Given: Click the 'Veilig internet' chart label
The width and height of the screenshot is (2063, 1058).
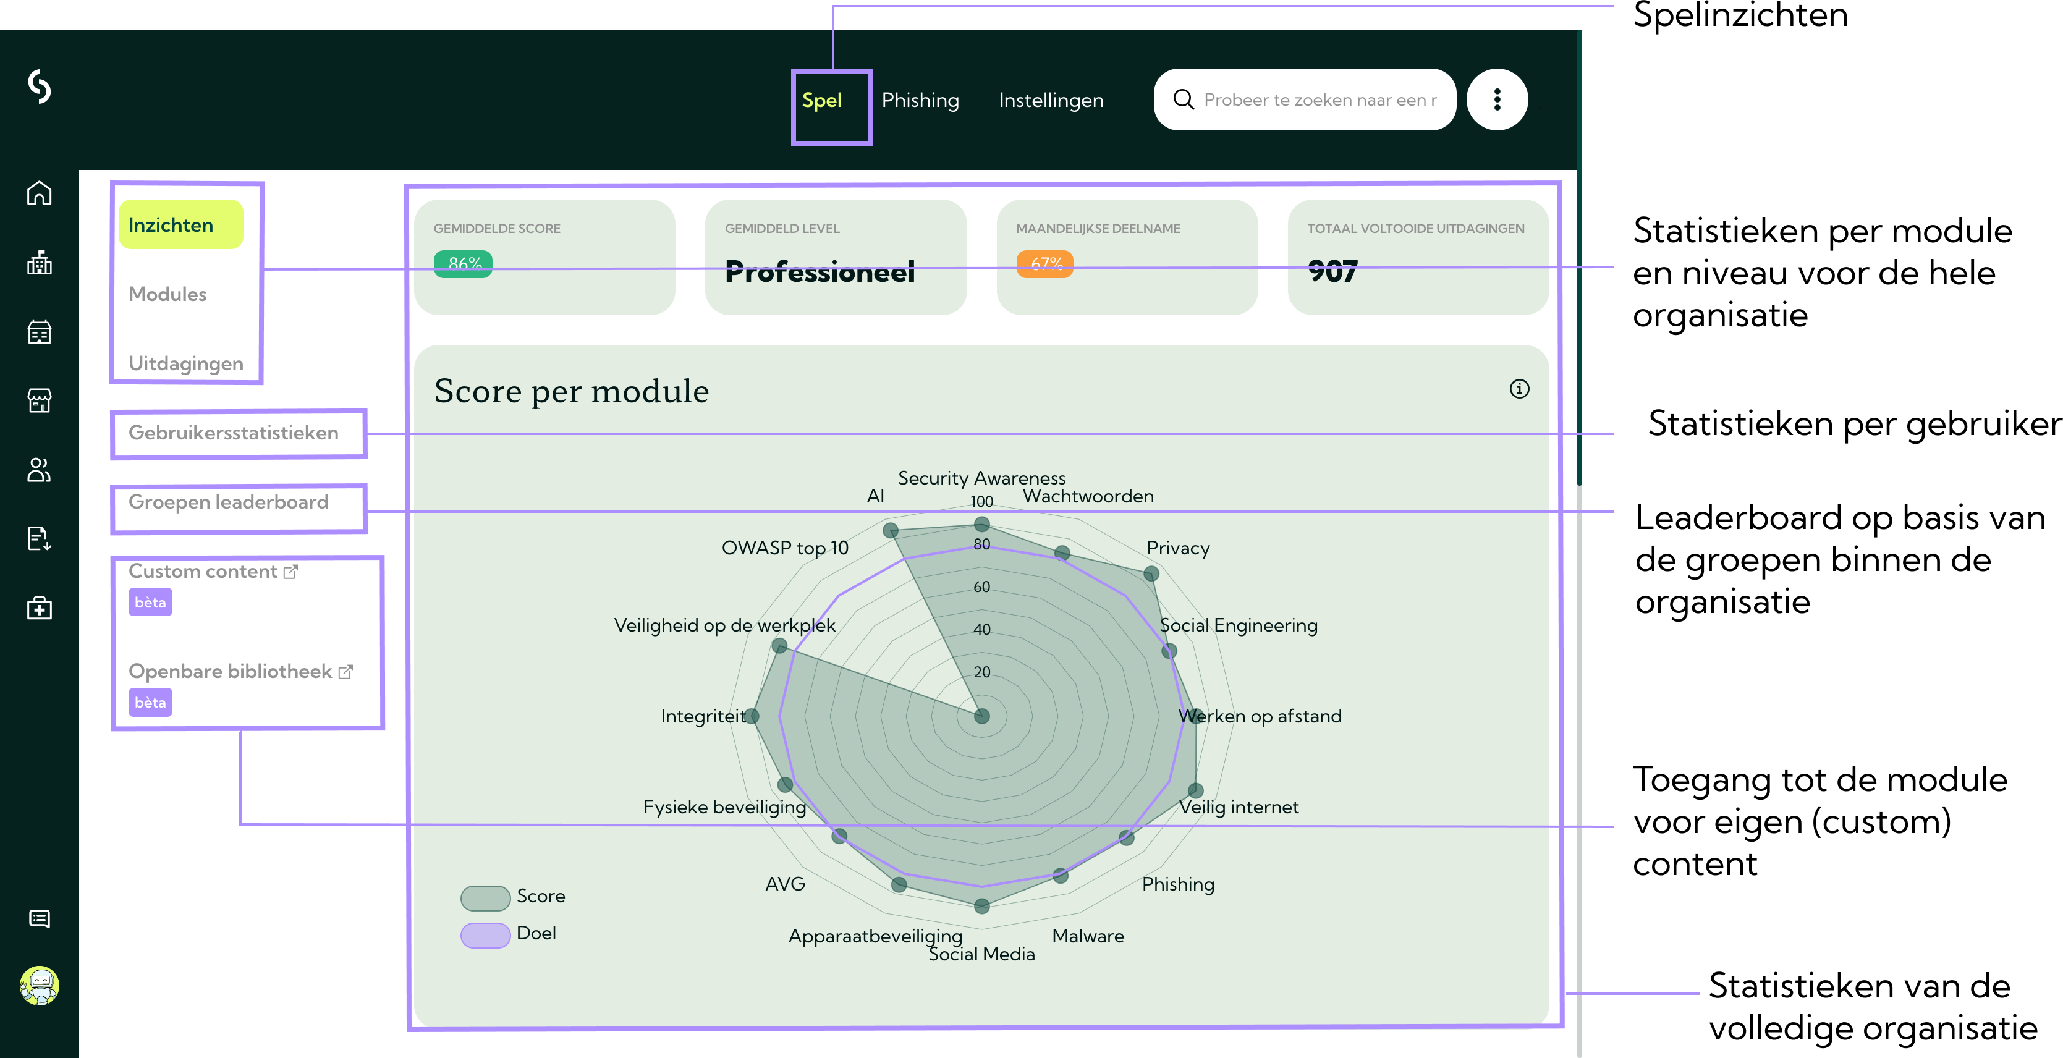Looking at the screenshot, I should (x=1239, y=807).
